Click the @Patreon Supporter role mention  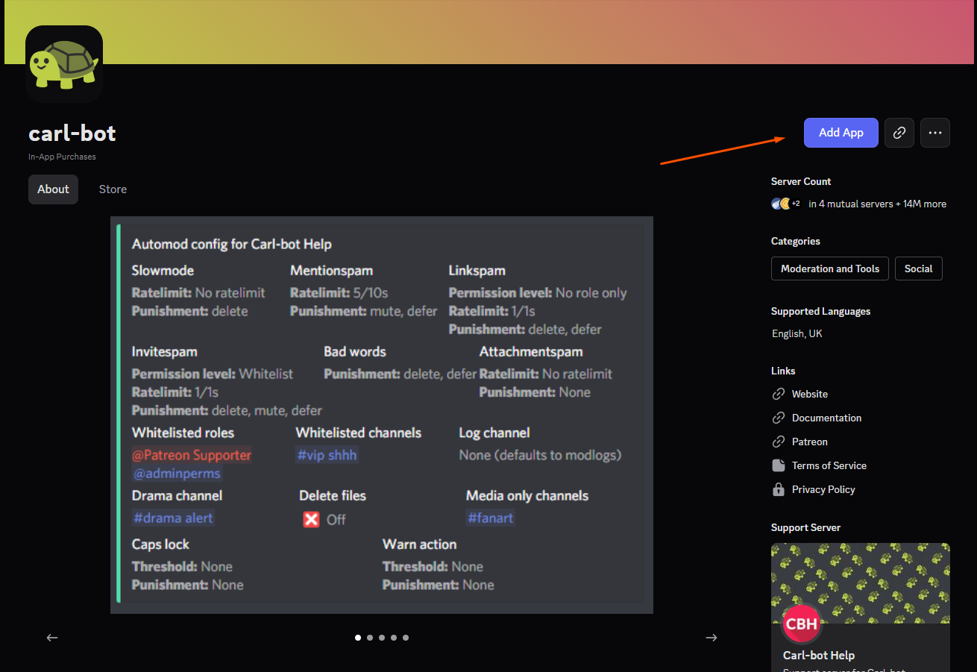(192, 455)
